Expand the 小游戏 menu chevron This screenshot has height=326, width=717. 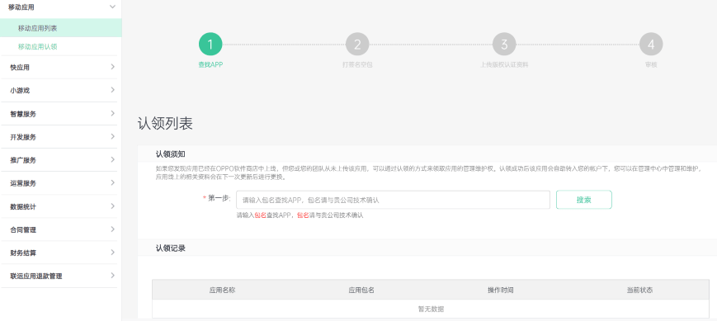[112, 90]
